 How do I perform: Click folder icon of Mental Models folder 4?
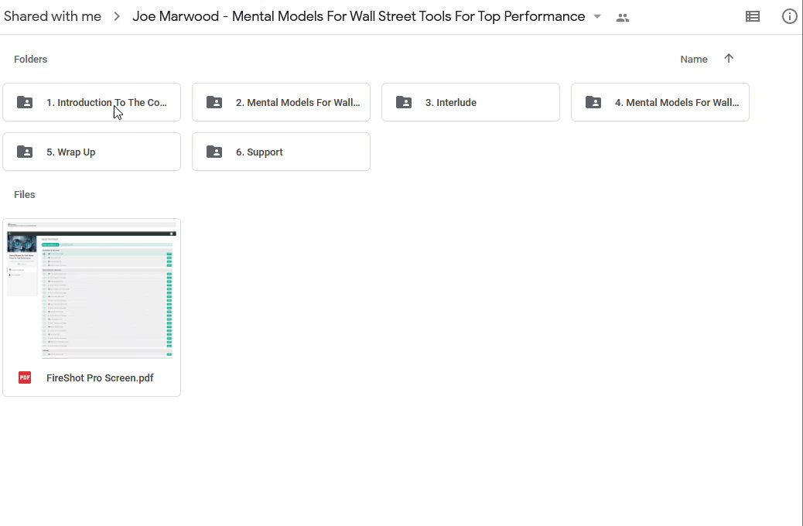593,102
